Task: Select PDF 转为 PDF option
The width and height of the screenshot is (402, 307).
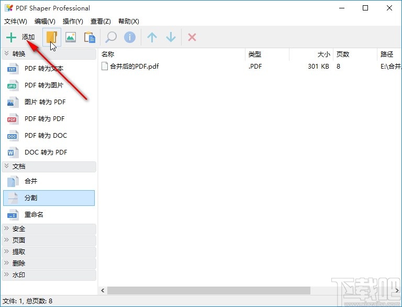Action: pos(44,119)
